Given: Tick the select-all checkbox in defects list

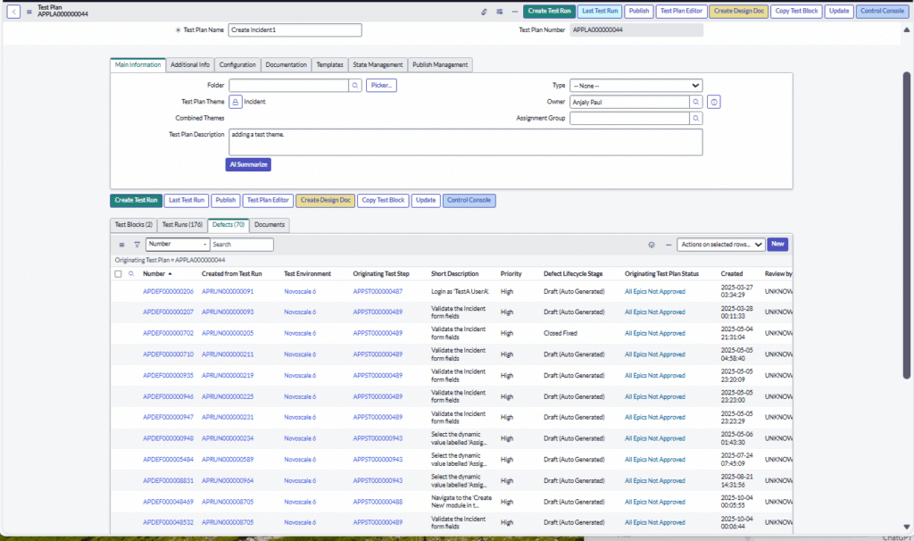Looking at the screenshot, I should point(119,274).
